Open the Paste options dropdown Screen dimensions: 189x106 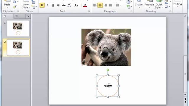pyautogui.click(x=7, y=7)
